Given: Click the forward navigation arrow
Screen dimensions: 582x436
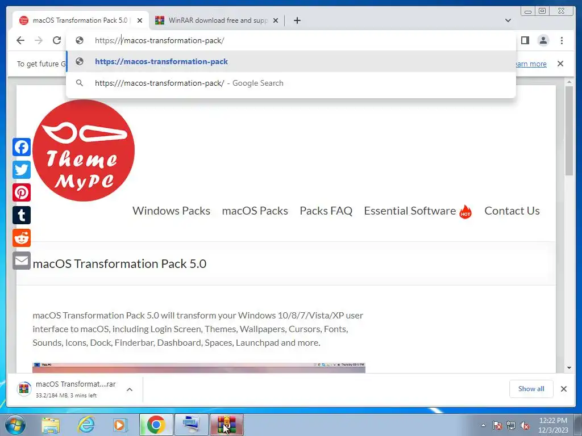Looking at the screenshot, I should [39, 40].
